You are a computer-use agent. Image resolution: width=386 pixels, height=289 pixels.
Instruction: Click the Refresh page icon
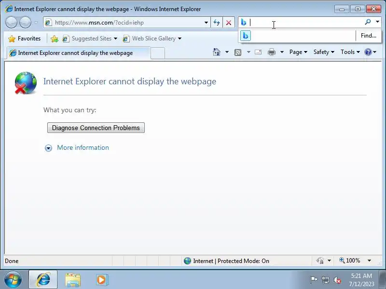217,23
